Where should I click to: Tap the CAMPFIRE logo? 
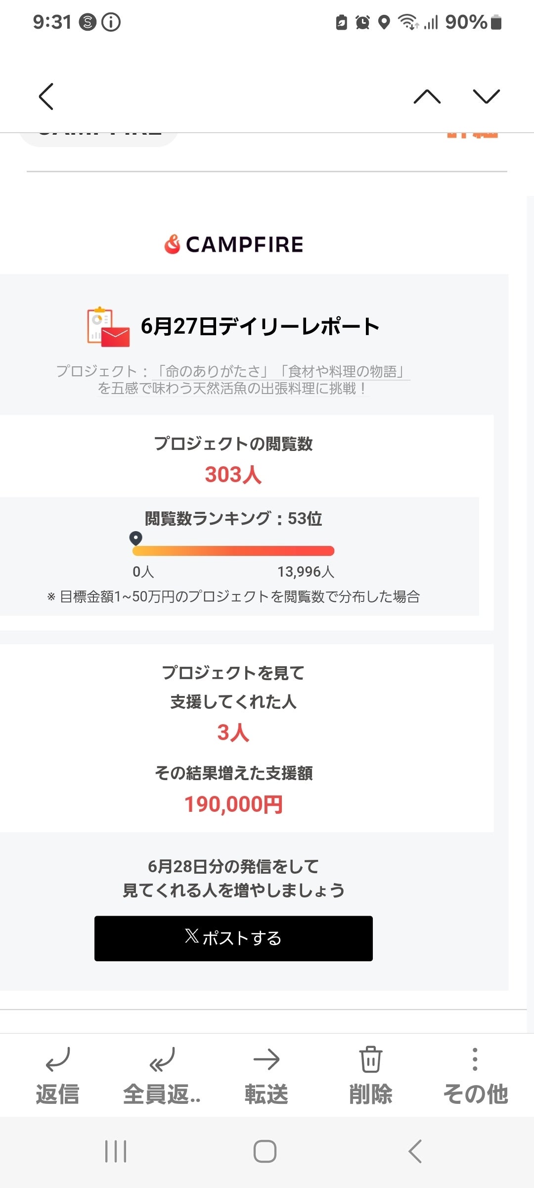point(234,244)
